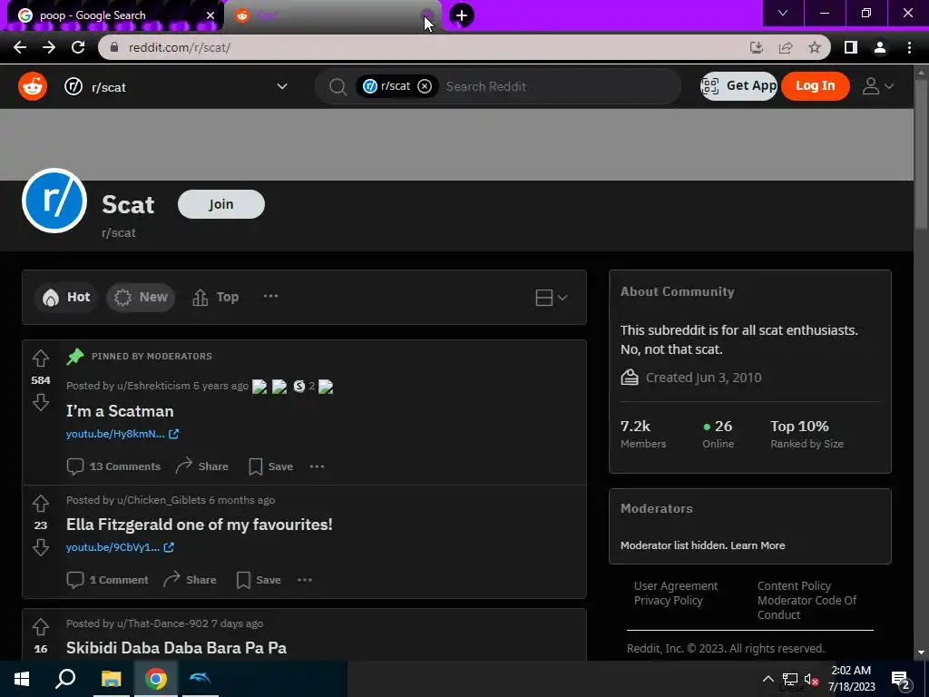Click the share page icon in address bar

coord(786,47)
